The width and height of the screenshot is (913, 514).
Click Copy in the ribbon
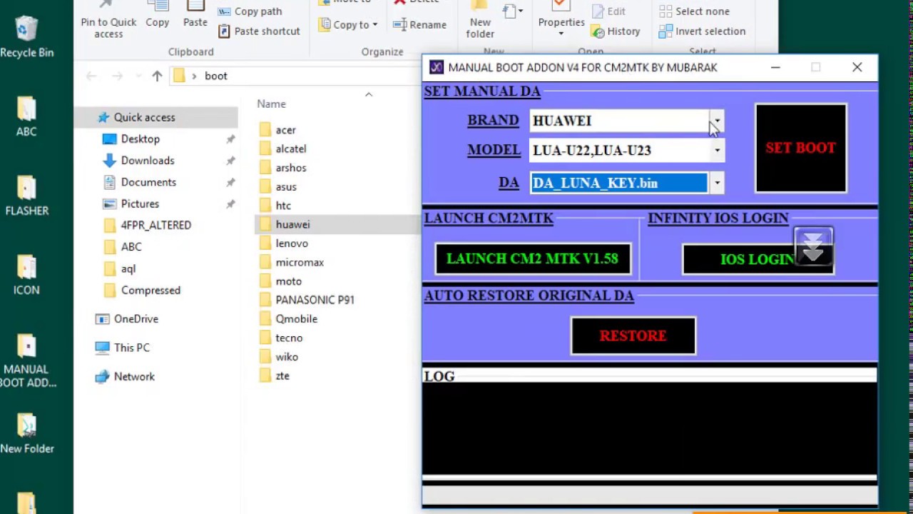click(158, 14)
